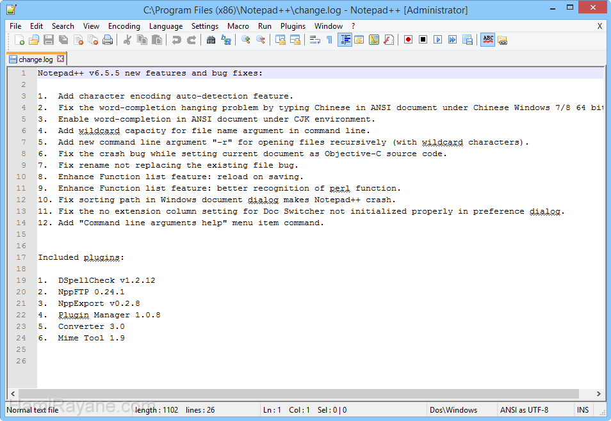
Task: Open Find with the binoculars icon
Action: [211, 40]
